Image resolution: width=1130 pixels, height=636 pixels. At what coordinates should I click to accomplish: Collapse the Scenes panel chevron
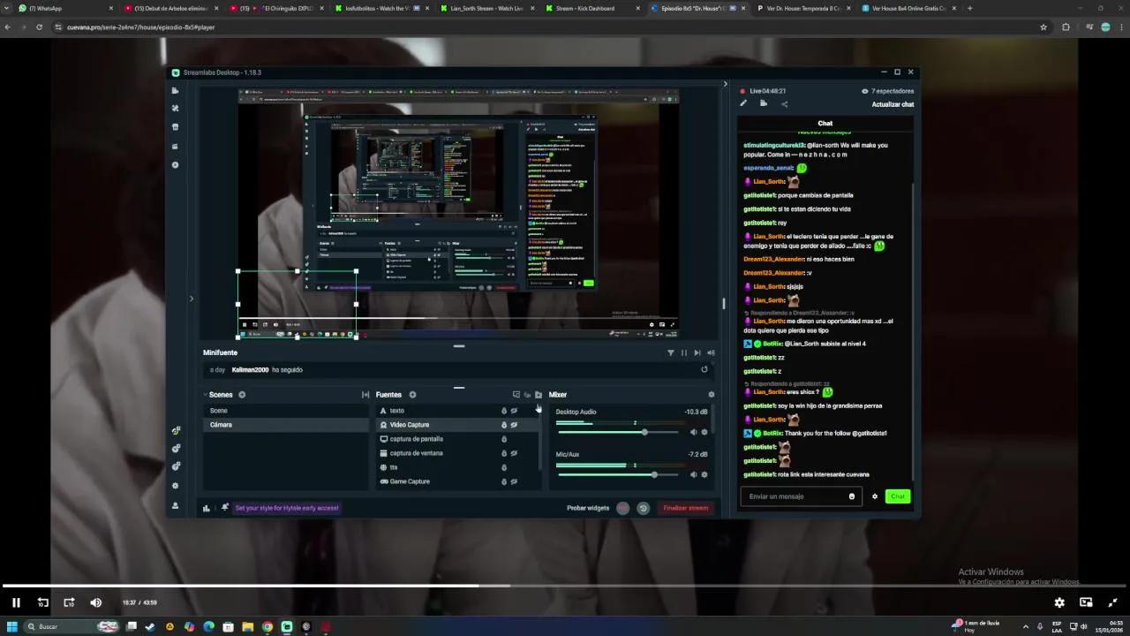(x=205, y=395)
